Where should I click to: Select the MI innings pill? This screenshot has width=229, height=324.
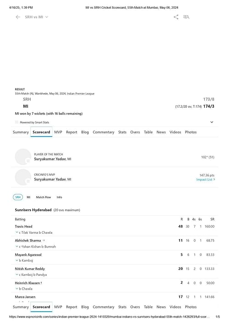click(28, 197)
